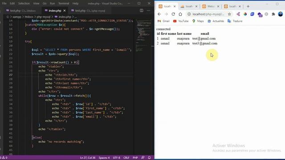Open the editor More Actions ellipsis
Image resolution: width=285 pixels, height=160 pixels.
pyautogui.click(x=148, y=11)
